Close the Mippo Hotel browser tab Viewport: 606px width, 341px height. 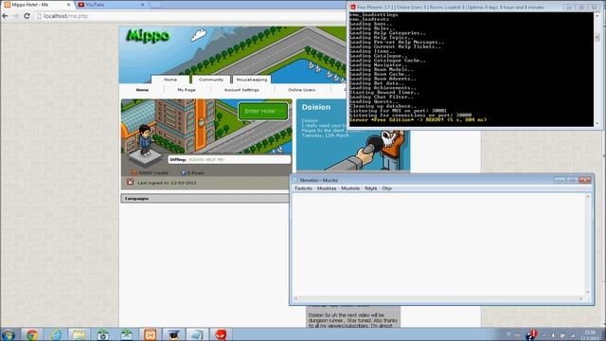coord(69,5)
